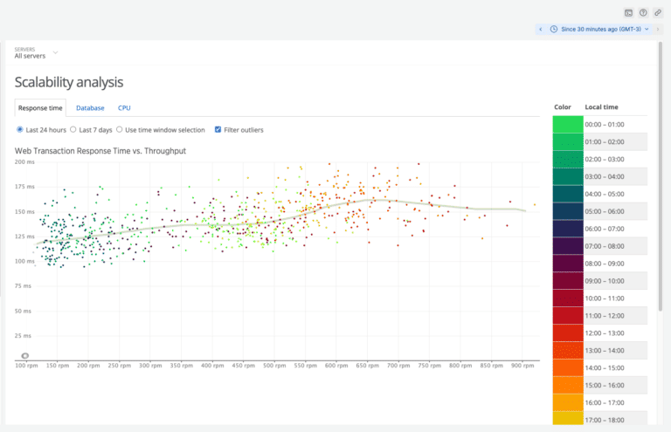Click the small circle marker near chart origin
The width and height of the screenshot is (671, 432).
25,355
